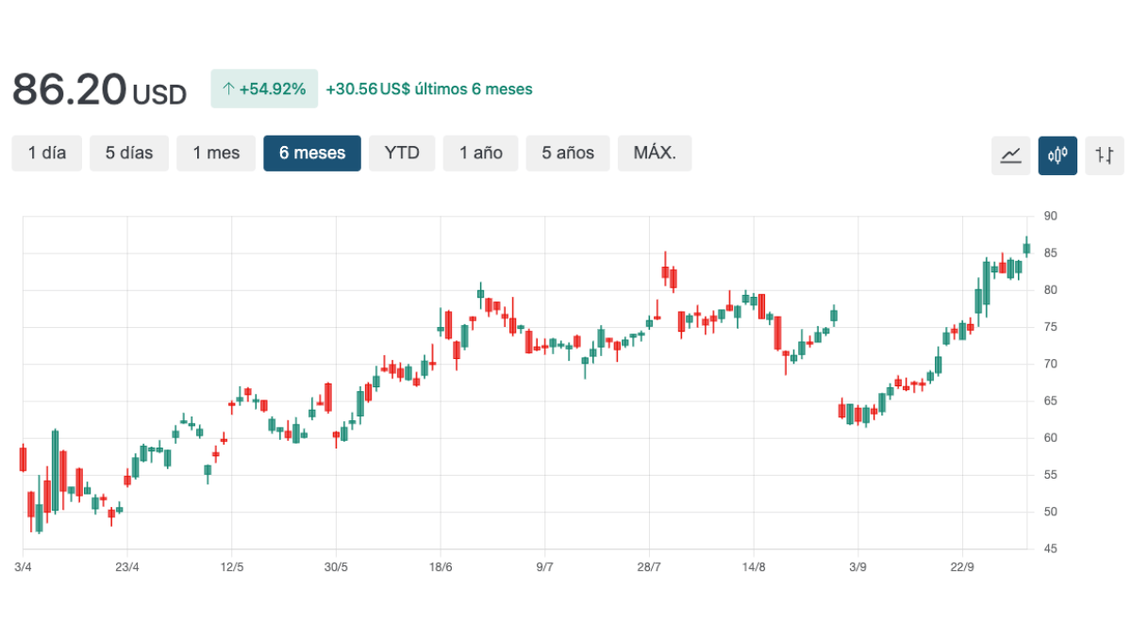Switch to line chart view icon

[x=1010, y=155]
